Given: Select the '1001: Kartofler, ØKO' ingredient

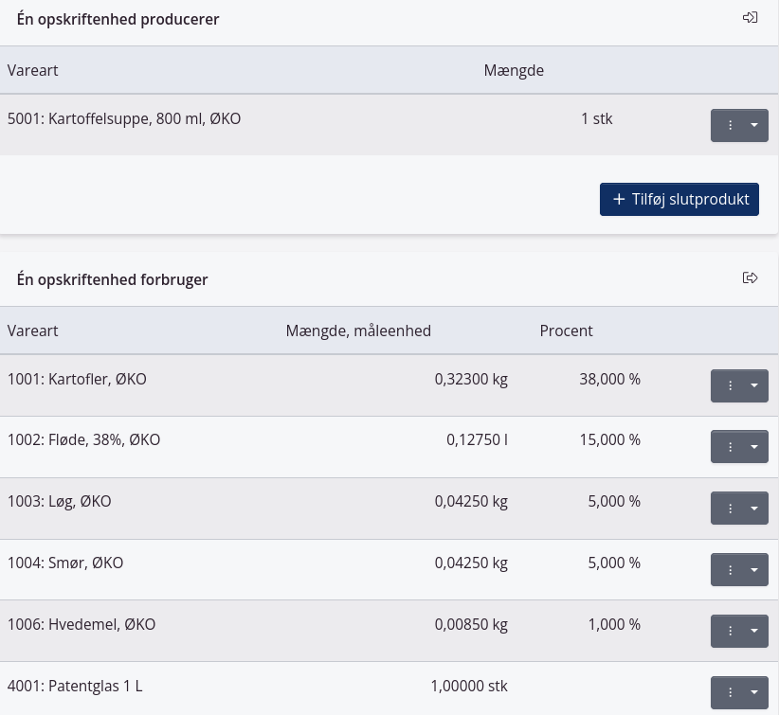Looking at the screenshot, I should pyautogui.click(x=77, y=380).
